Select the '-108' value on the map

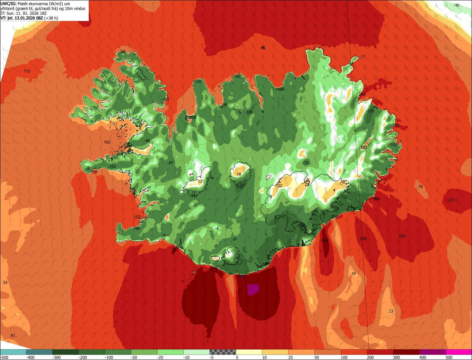click(192, 118)
